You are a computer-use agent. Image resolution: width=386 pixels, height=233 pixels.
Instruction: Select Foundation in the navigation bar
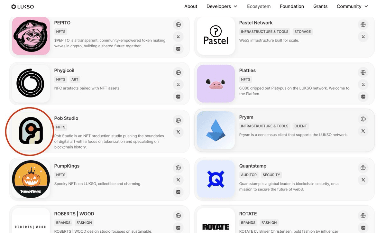[x=292, y=6]
